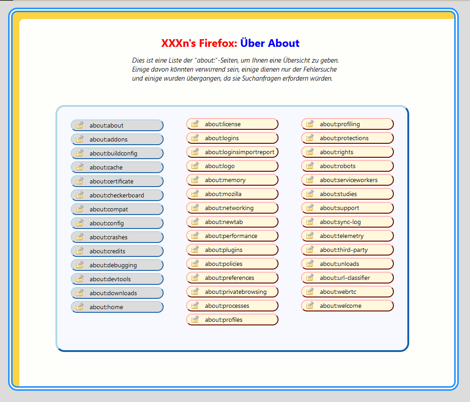
Task: Click the icon beside about:loginsimportreport
Action: [x=195, y=152]
